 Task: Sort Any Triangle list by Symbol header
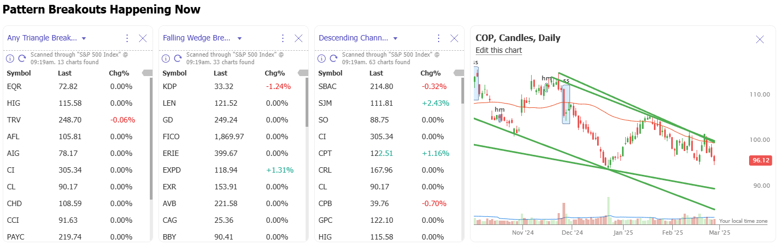click(19, 73)
